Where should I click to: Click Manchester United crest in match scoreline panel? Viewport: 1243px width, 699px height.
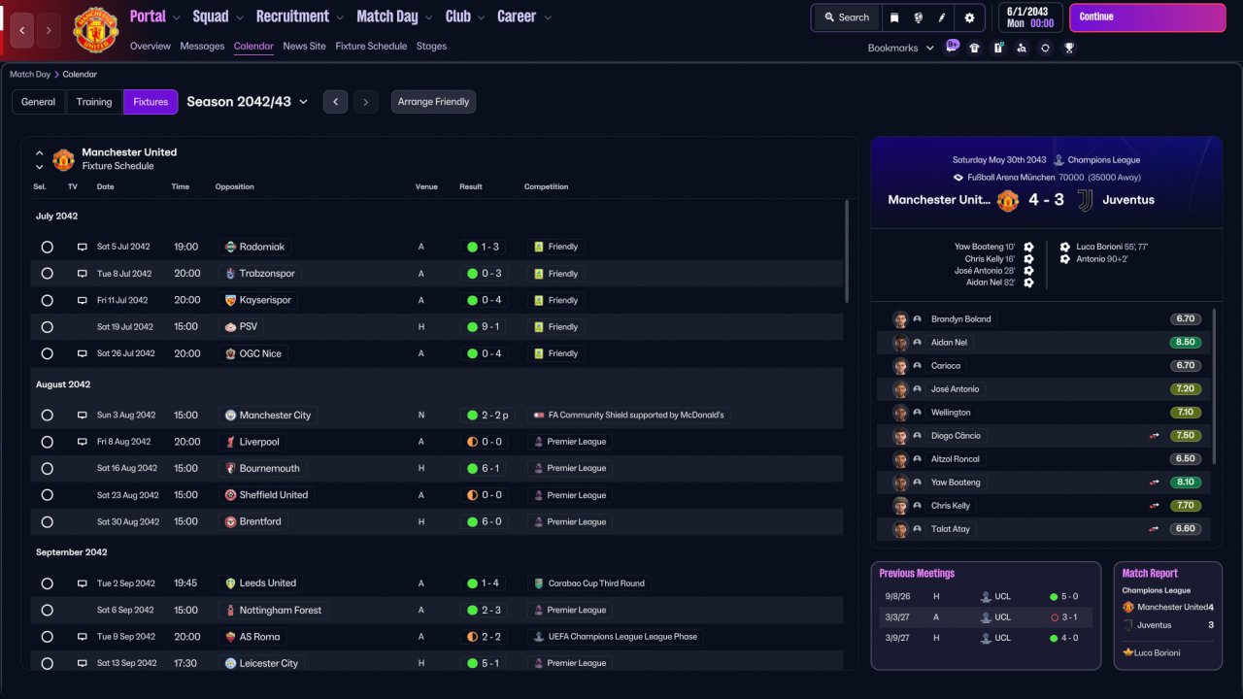tap(1008, 200)
